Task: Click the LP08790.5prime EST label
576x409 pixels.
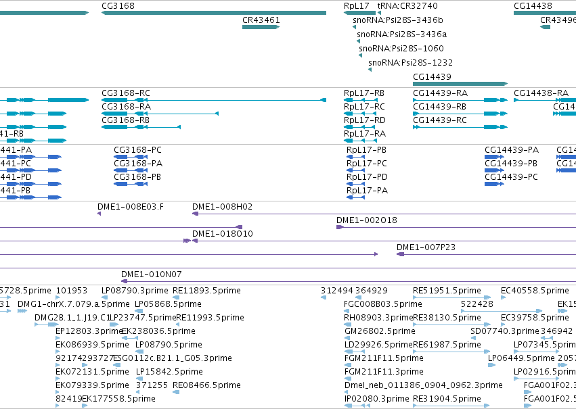Action: pyautogui.click(x=169, y=345)
